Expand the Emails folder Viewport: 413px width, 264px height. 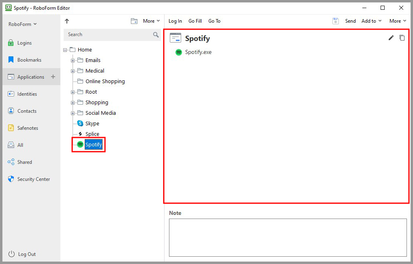coord(73,60)
